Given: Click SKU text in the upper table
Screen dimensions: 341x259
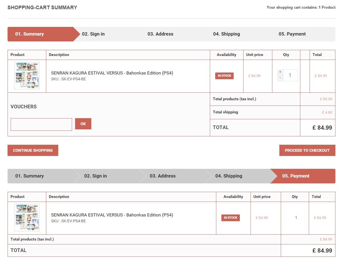Looking at the screenshot, I should 68,79.
